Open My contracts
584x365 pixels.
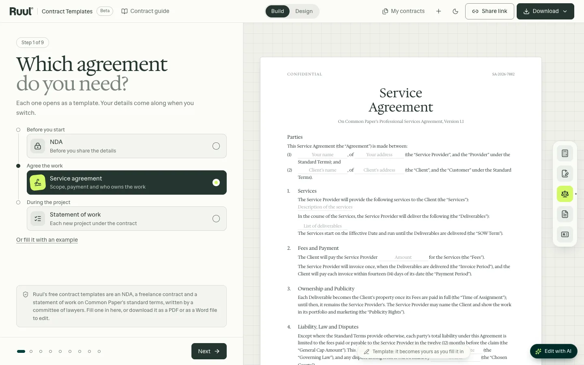404,11
